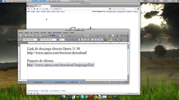Open the Advertising Programs footer link

[x=33, y=91]
